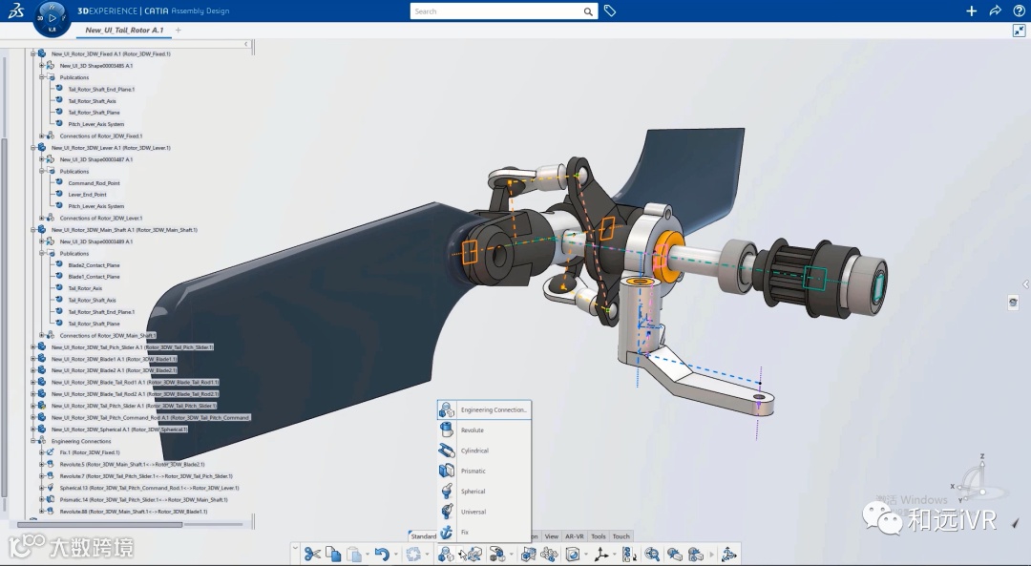Click the Engineering Connection toolbar icon
Screen dimensions: 1031x566
pyautogui.click(x=446, y=555)
